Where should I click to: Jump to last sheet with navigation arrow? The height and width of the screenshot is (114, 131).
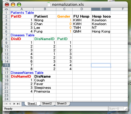click(18, 104)
